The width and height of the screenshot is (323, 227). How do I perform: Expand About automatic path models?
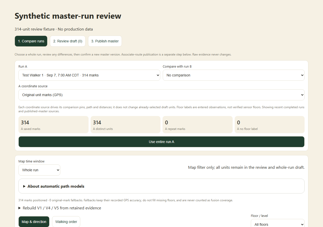(161, 186)
